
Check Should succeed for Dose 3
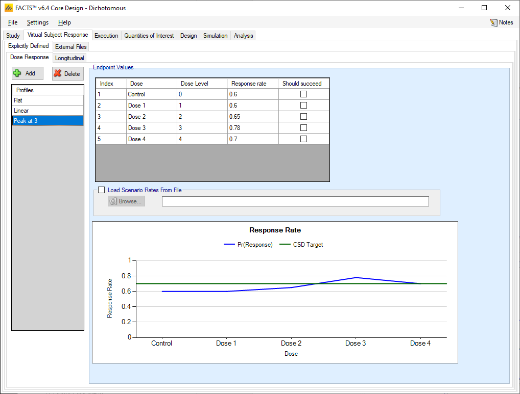303,128
